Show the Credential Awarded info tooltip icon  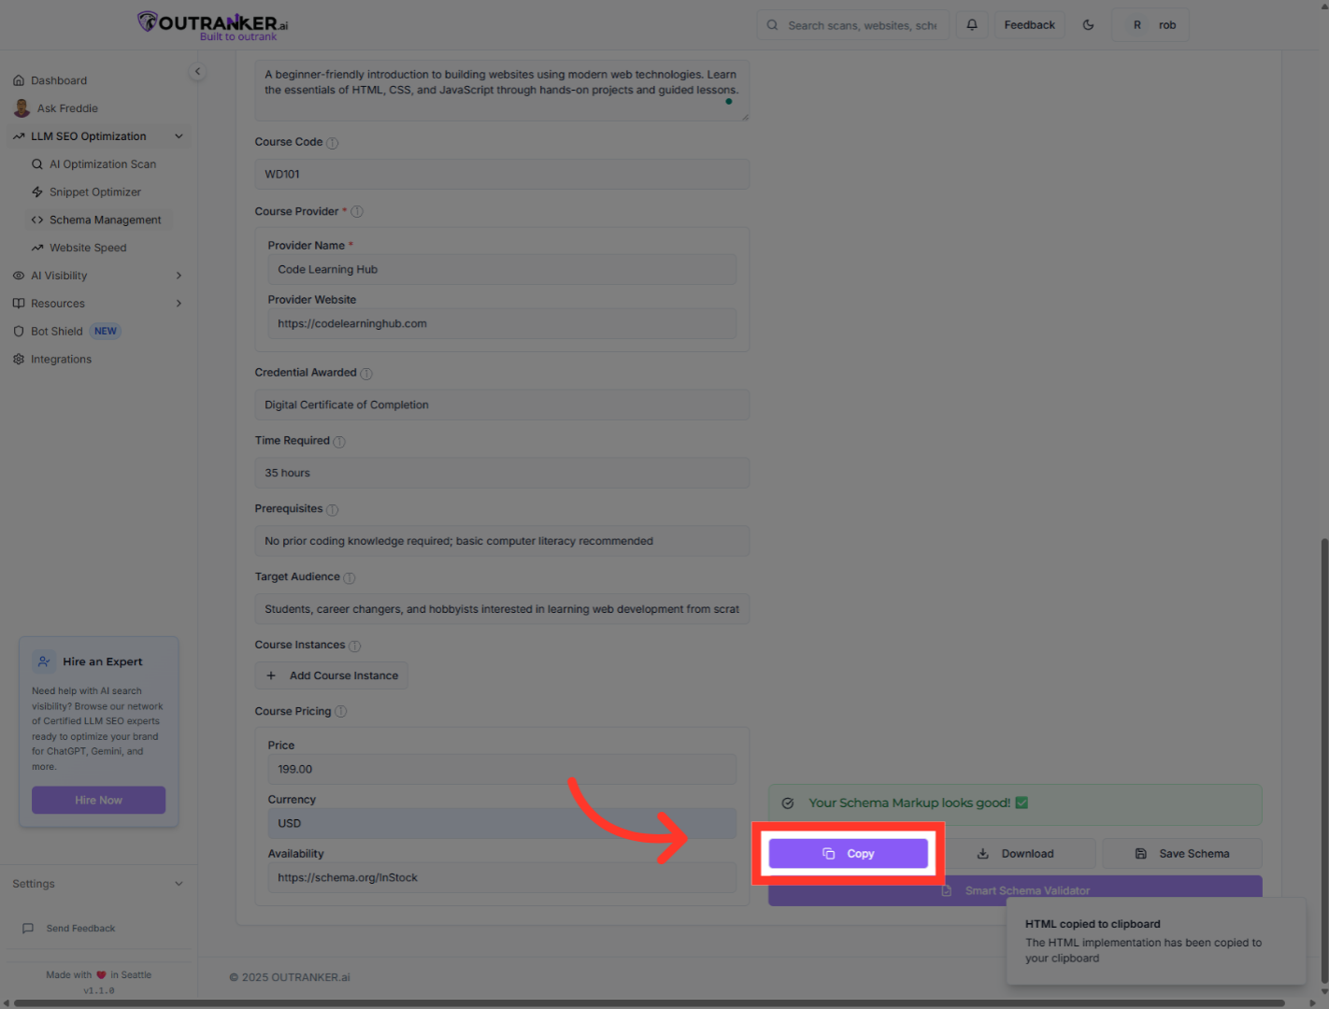(366, 374)
